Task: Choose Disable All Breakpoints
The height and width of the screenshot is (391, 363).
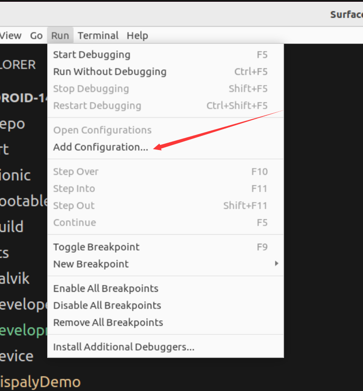Action: click(107, 305)
